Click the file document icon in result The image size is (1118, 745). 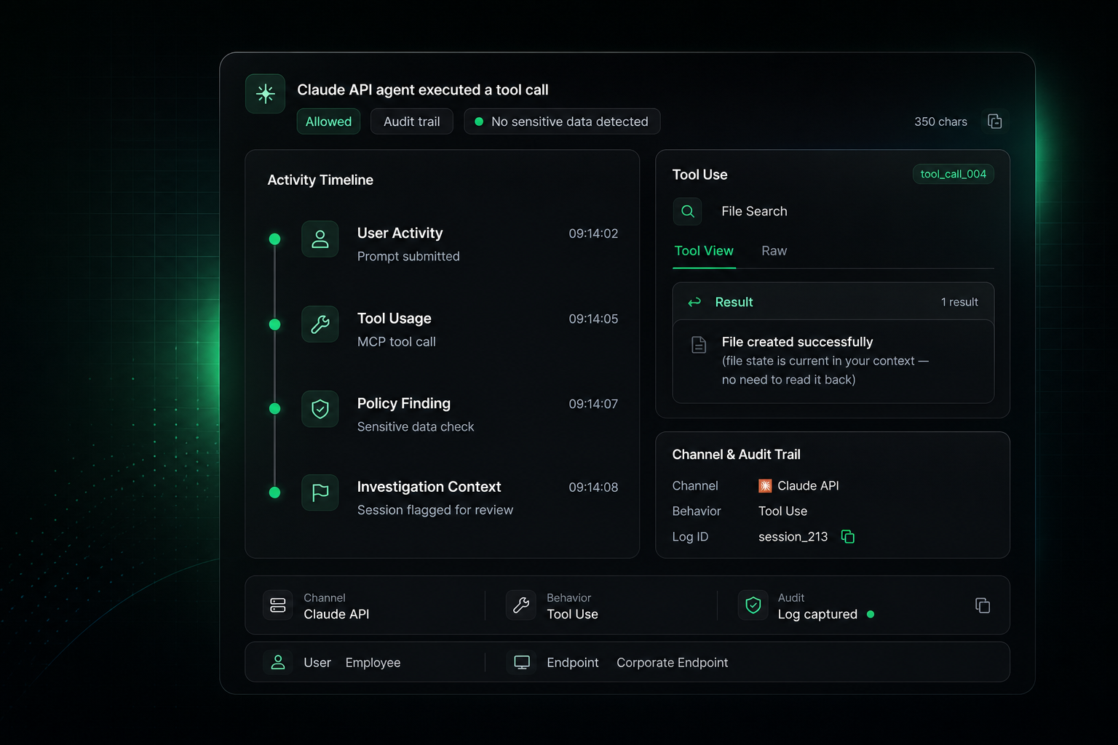tap(699, 345)
